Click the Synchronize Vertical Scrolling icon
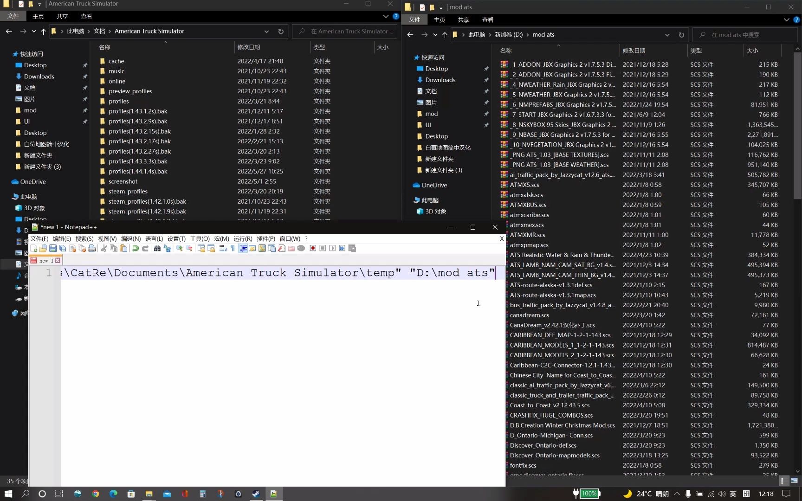Image resolution: width=802 pixels, height=501 pixels. (201, 248)
